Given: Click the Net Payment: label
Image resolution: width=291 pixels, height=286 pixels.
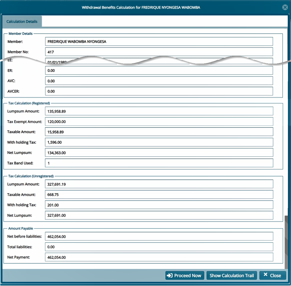Looking at the screenshot, I should pyautogui.click(x=19, y=257).
